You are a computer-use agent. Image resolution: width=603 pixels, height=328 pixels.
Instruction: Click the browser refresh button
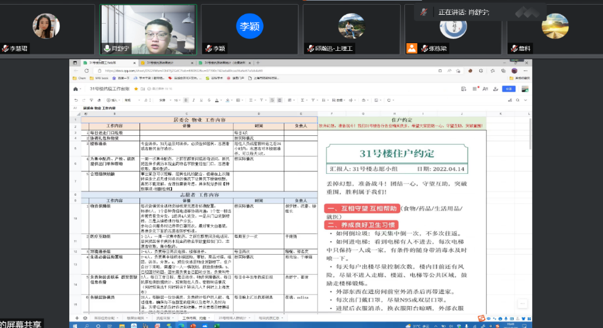coord(86,71)
